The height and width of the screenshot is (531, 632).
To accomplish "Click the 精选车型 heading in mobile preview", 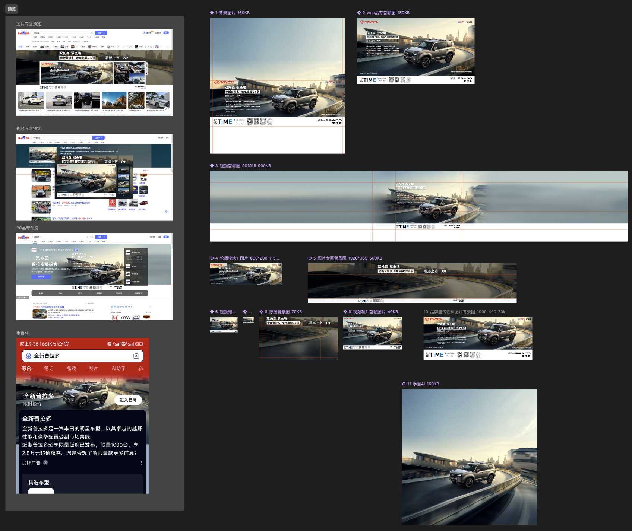I will click(x=39, y=482).
